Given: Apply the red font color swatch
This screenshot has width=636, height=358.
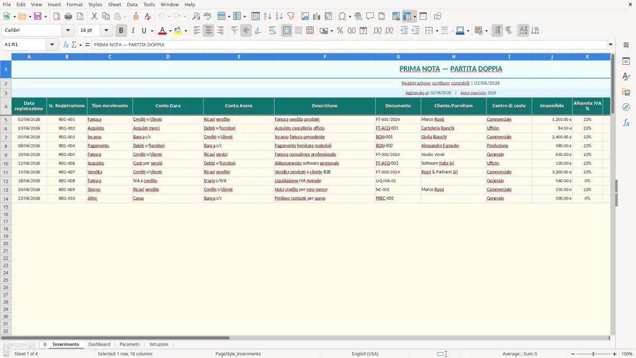Looking at the screenshot, I should pyautogui.click(x=162, y=31).
